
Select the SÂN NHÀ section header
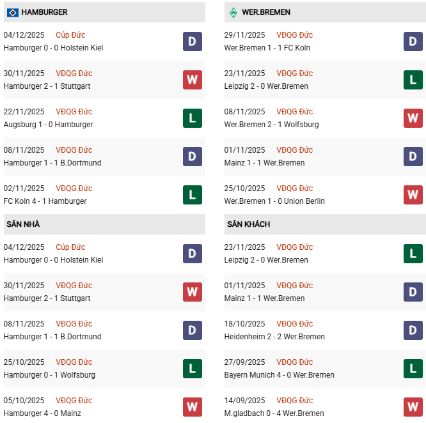23,224
